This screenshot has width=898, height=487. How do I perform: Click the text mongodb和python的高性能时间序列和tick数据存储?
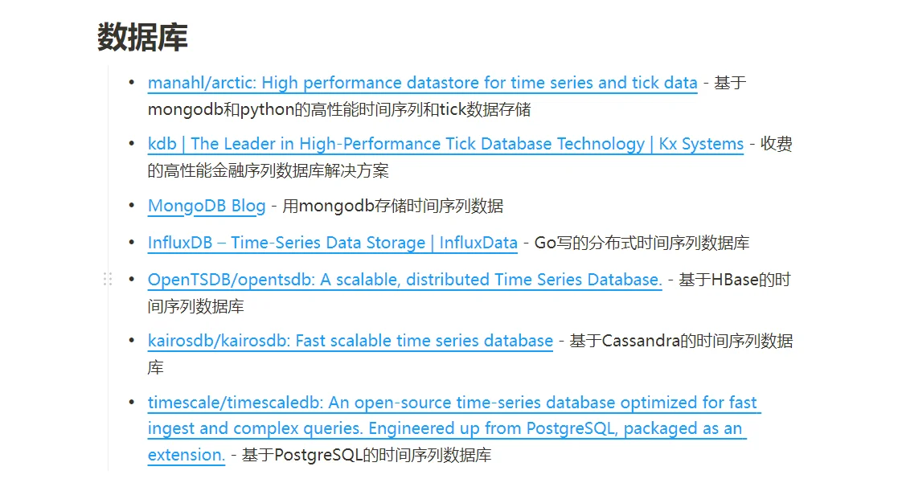tap(338, 109)
